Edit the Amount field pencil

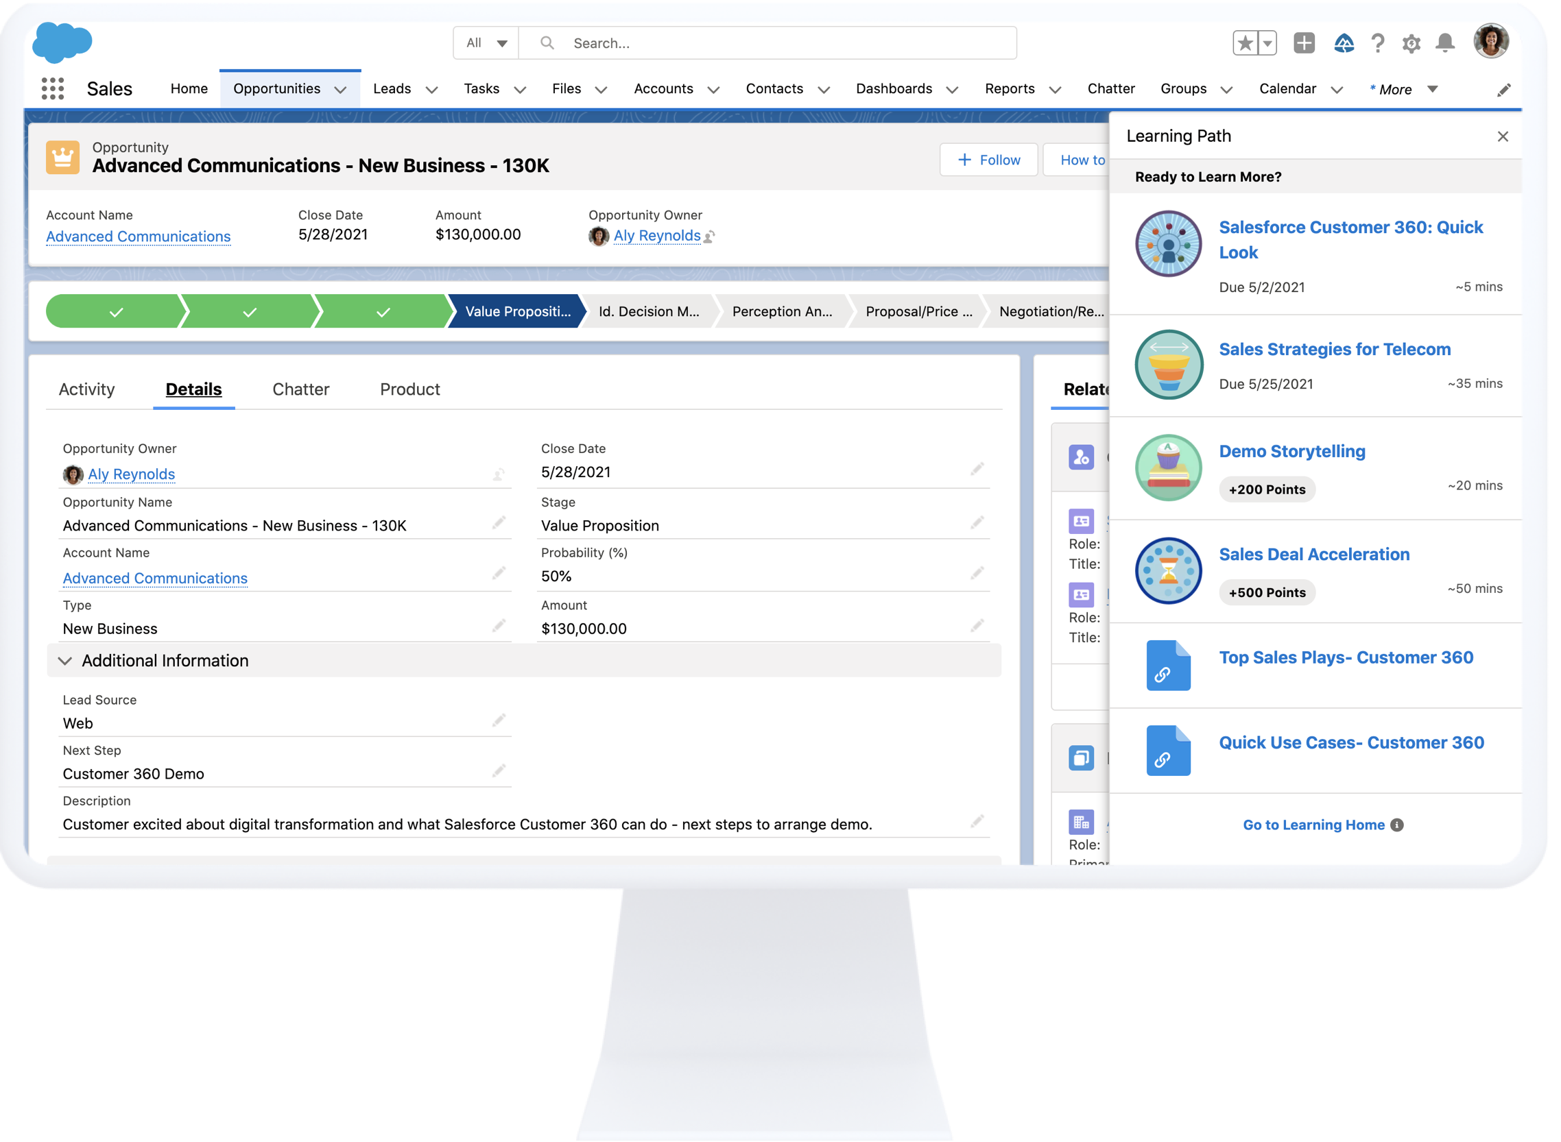977,626
